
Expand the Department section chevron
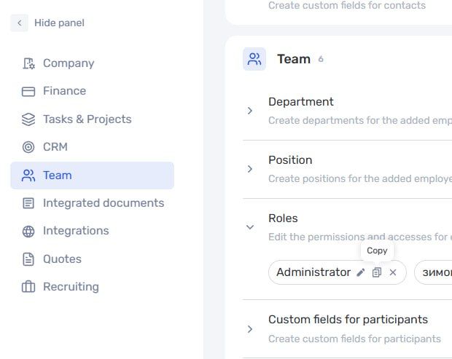[x=250, y=111]
